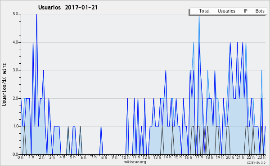Click the 'CC BY-SA 3.0' license text
270x166 pixels.
tap(256, 162)
